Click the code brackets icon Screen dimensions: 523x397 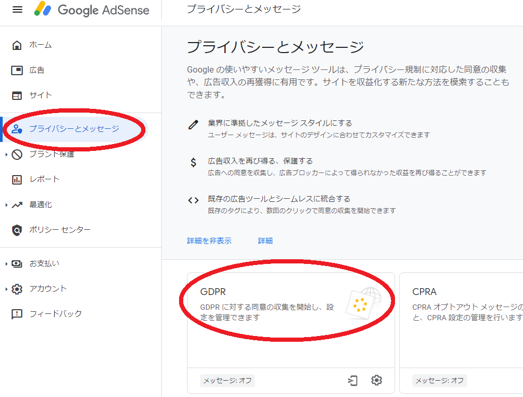point(193,200)
